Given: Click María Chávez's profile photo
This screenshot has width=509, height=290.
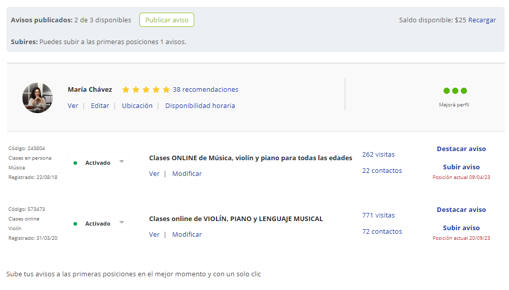Looking at the screenshot, I should [x=37, y=97].
